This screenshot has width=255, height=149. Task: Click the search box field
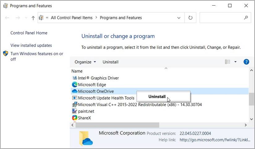(x=221, y=18)
